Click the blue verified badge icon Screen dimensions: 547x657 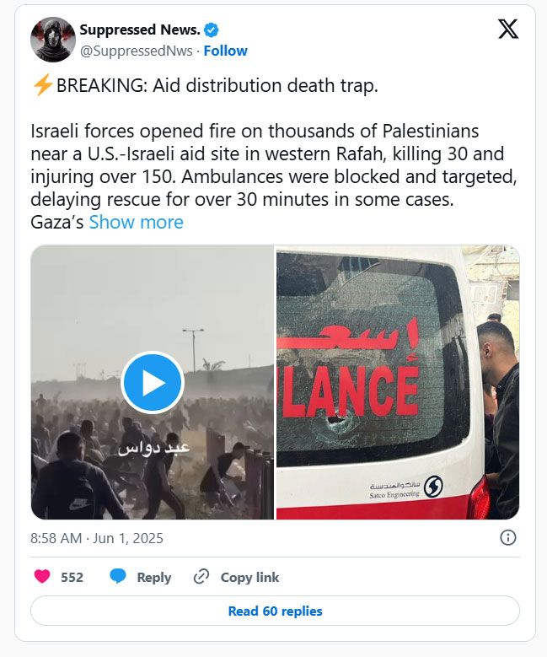click(211, 30)
